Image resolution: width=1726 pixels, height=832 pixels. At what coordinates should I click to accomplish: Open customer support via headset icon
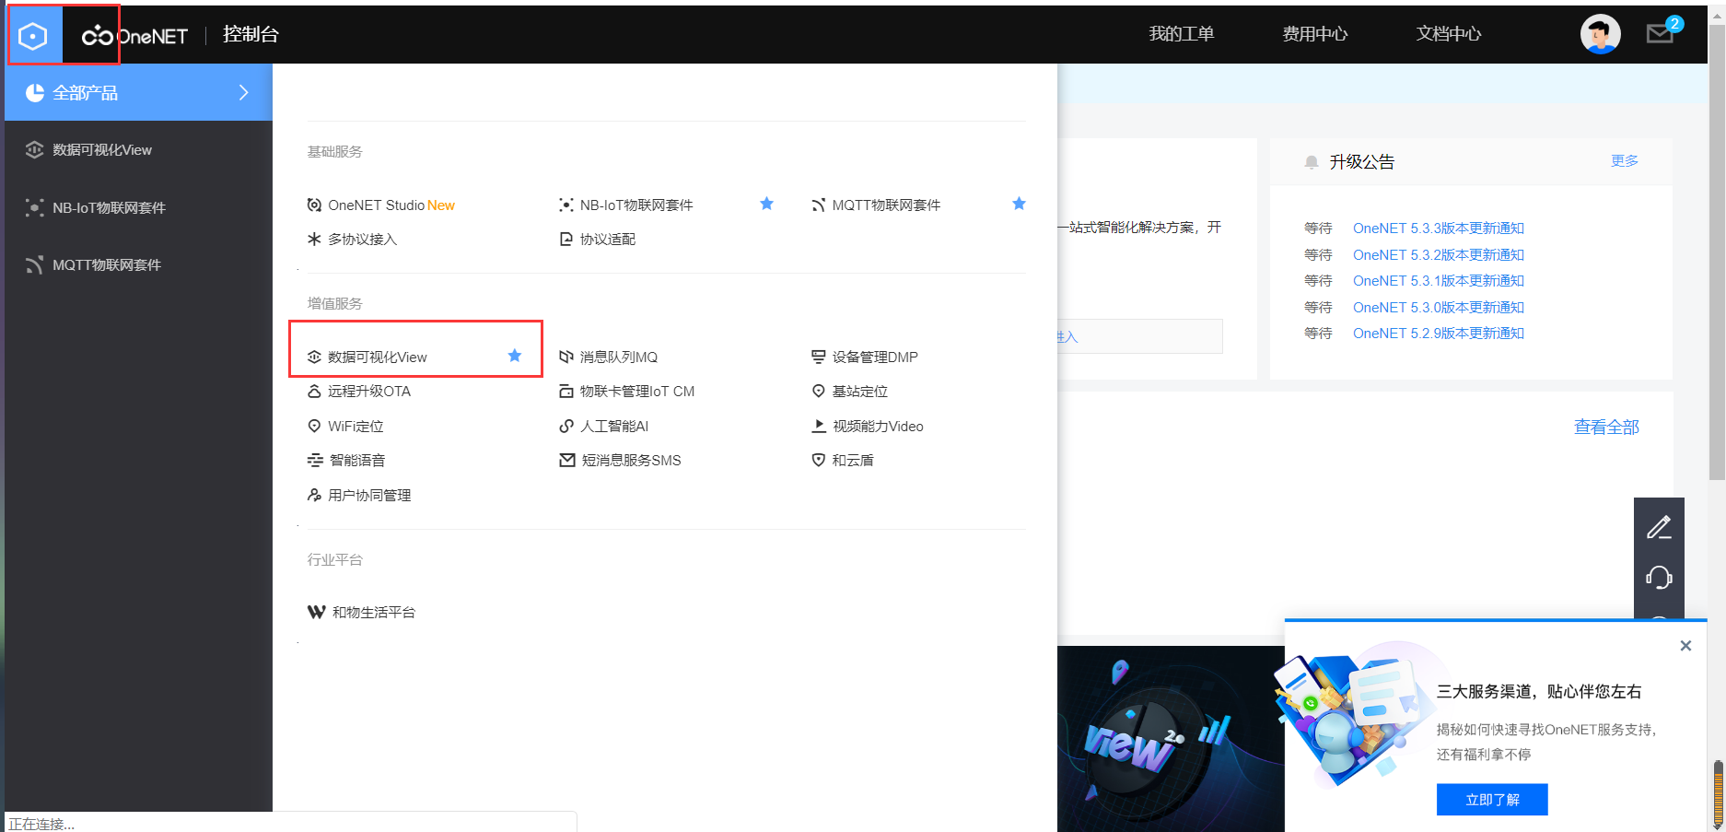coord(1659,577)
